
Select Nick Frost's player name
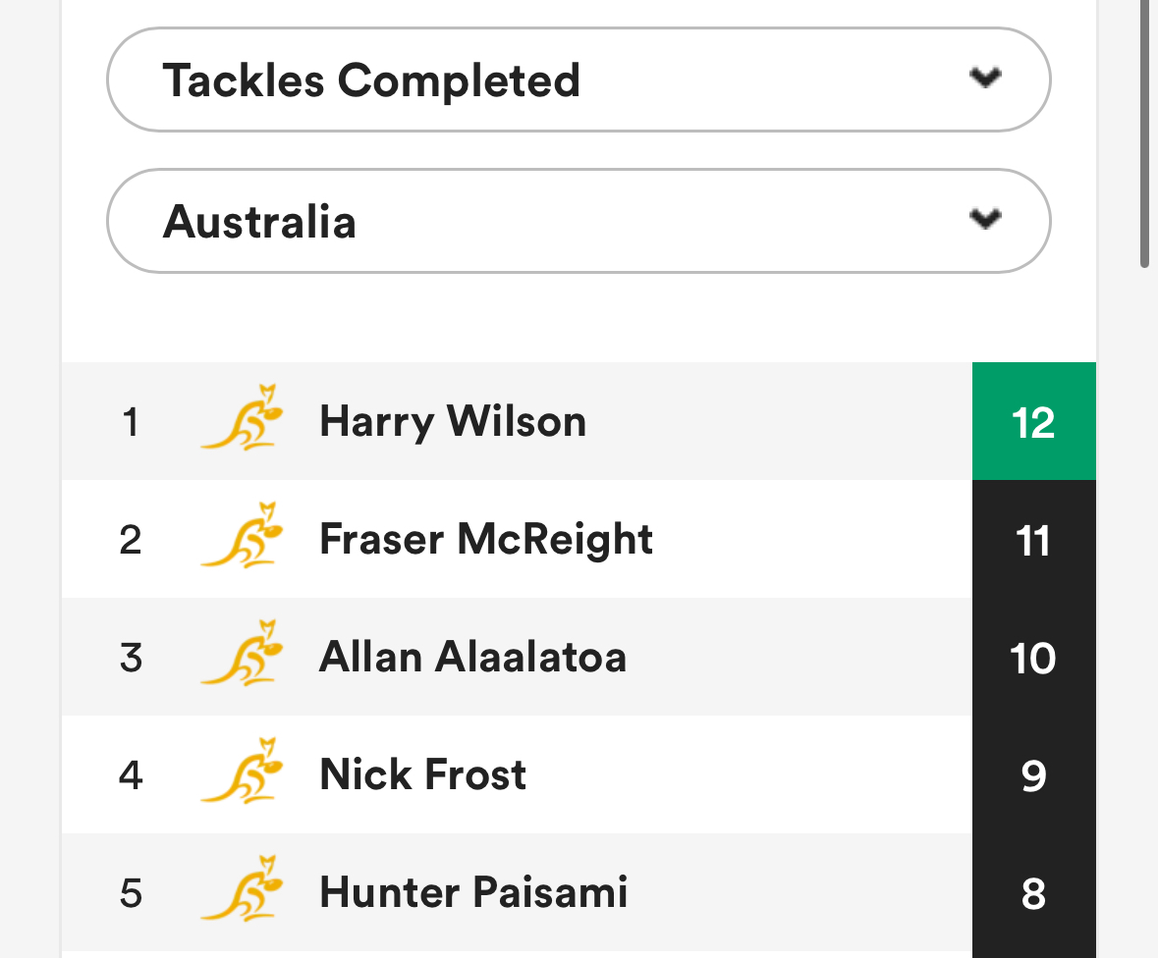point(422,775)
